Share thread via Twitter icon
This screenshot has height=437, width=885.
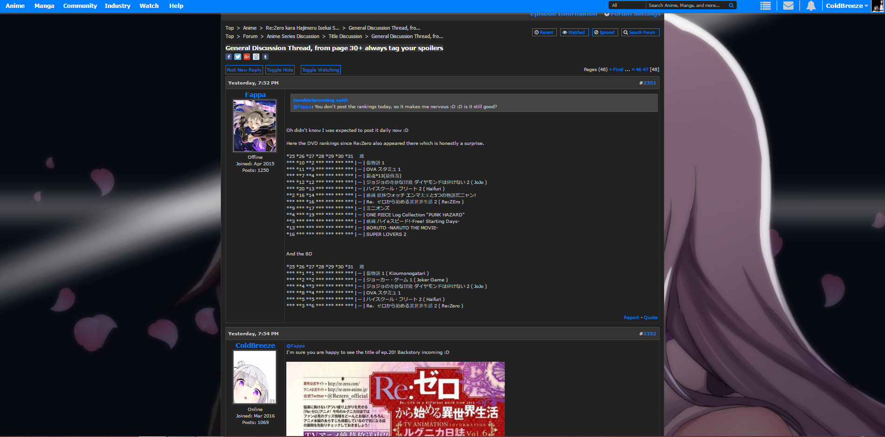tap(238, 57)
